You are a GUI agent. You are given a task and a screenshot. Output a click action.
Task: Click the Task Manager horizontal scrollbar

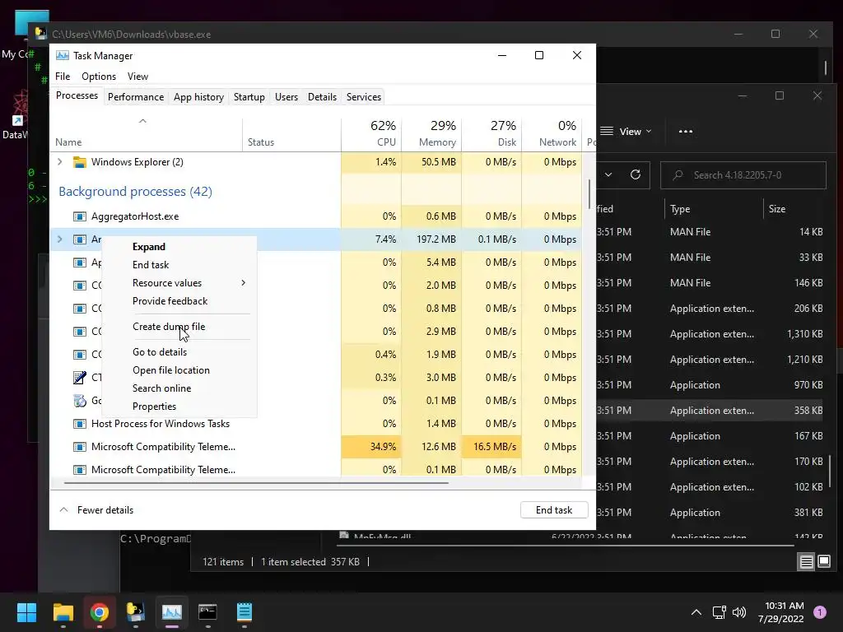(x=257, y=482)
